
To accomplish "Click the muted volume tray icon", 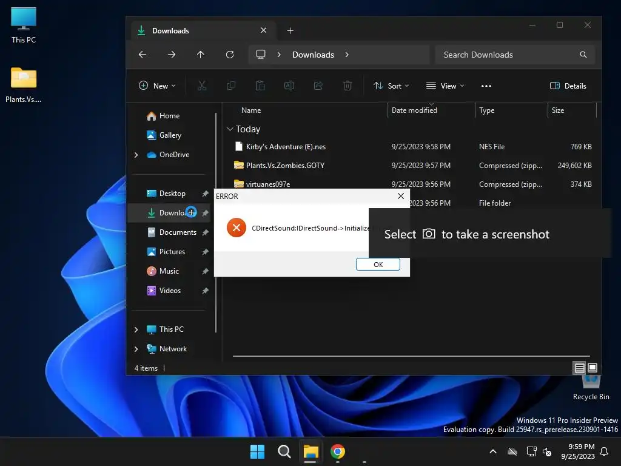I will tap(547, 451).
